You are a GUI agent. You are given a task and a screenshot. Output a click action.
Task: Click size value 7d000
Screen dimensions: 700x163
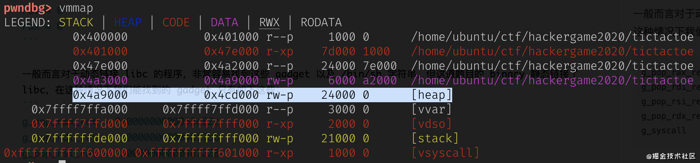338,51
